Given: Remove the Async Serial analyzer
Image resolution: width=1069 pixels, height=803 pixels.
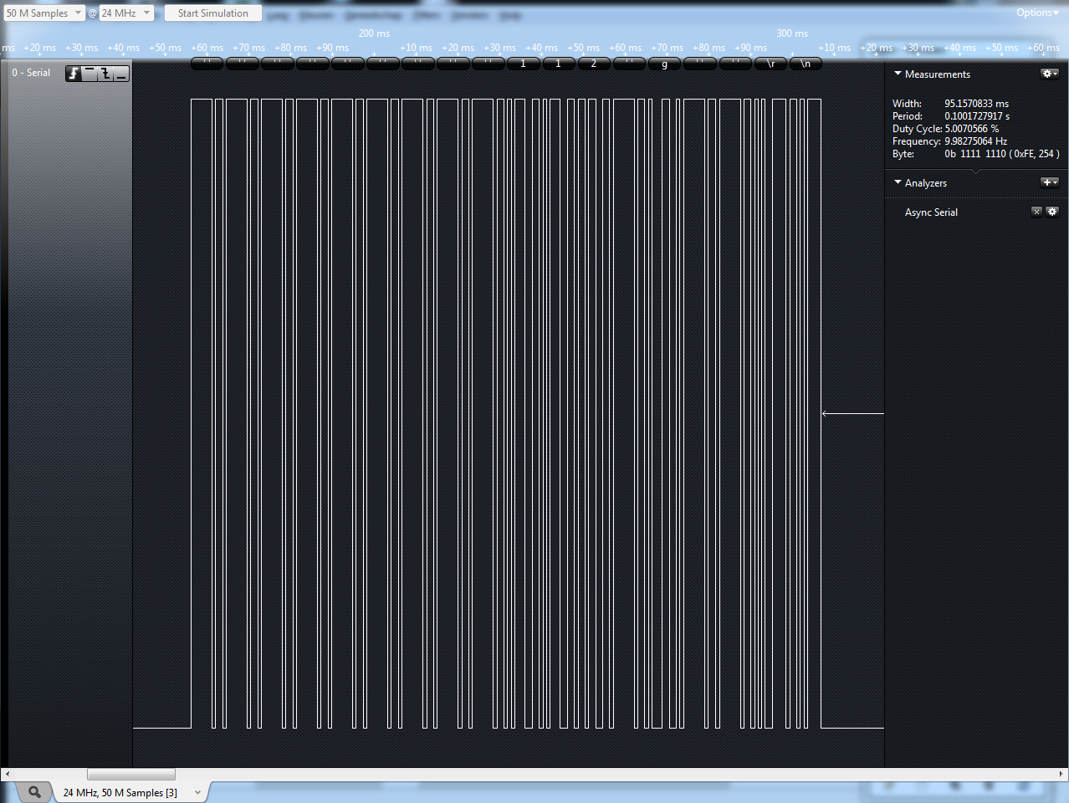Looking at the screenshot, I should pyautogui.click(x=1037, y=212).
